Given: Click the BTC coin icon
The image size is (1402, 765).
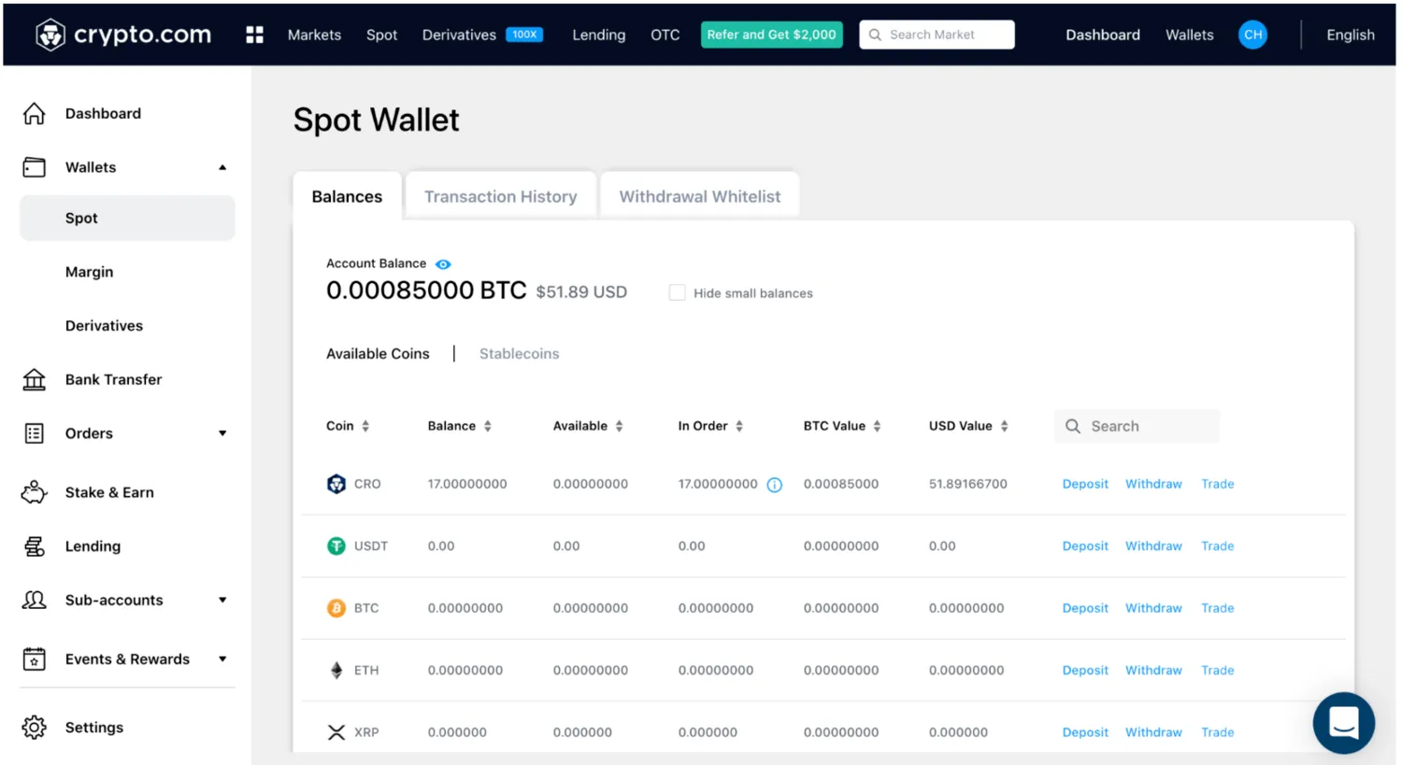Looking at the screenshot, I should point(336,608).
